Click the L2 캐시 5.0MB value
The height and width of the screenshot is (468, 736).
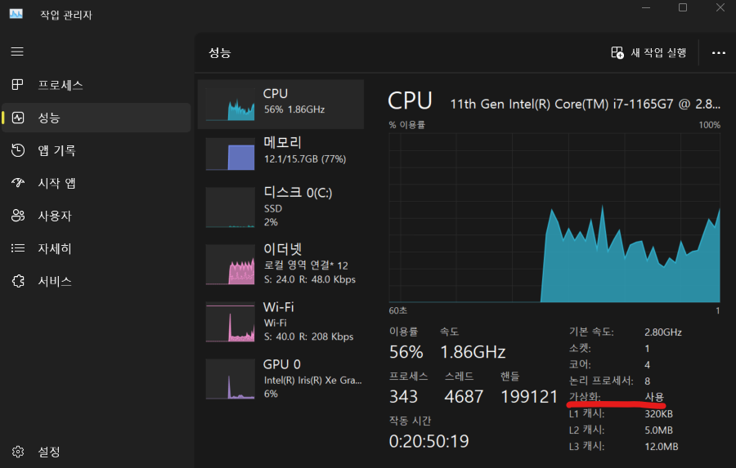click(658, 430)
